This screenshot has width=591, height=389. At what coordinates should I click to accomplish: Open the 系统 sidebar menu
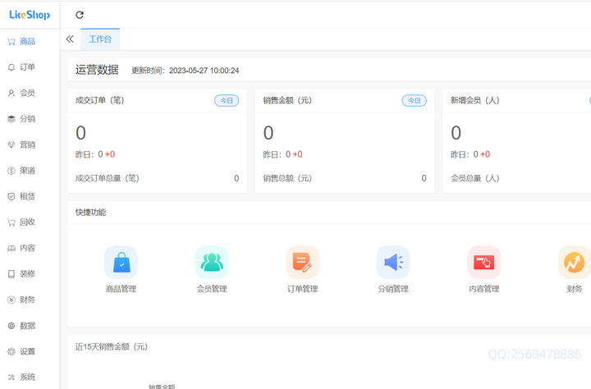30,378
